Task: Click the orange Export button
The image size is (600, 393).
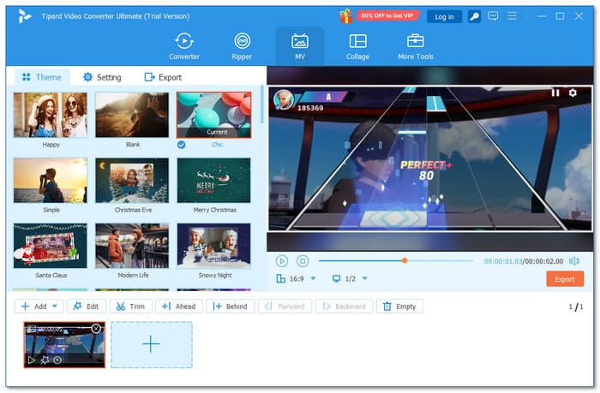Action: pos(564,279)
